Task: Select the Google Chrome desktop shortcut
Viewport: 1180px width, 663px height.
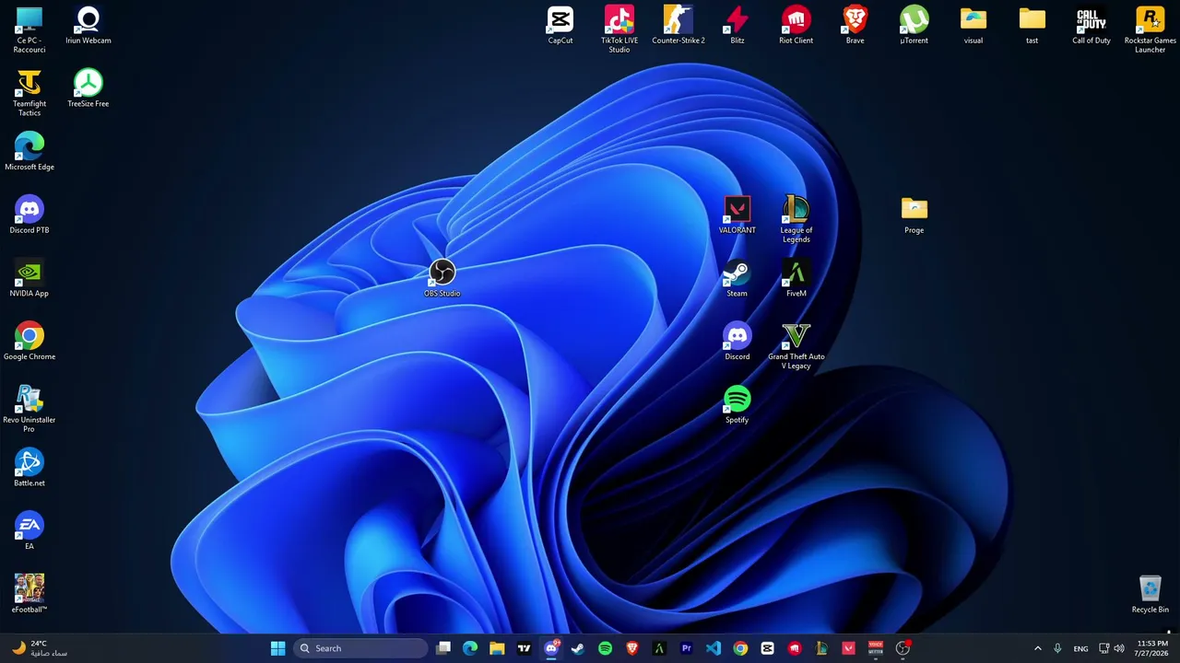Action: (x=29, y=341)
